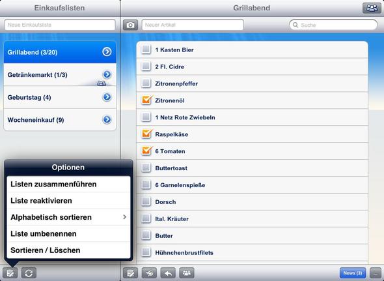
Task: Tap the sync refresh icon in sidebar footer
Action: (29, 273)
